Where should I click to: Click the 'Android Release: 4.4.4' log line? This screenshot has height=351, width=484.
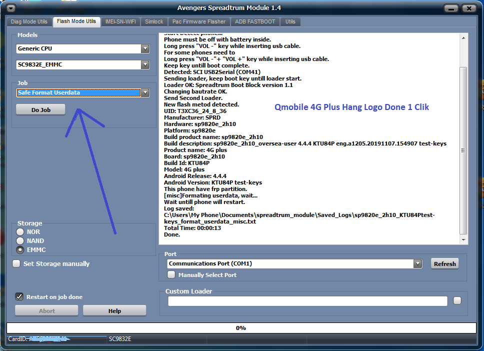(195, 176)
